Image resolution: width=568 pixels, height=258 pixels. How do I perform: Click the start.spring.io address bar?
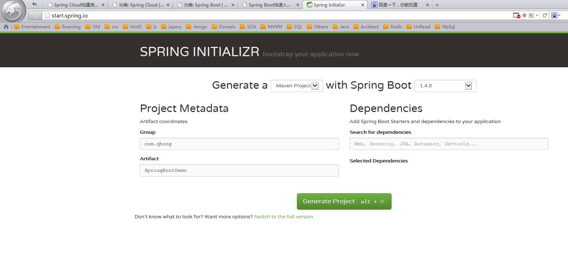[x=276, y=15]
